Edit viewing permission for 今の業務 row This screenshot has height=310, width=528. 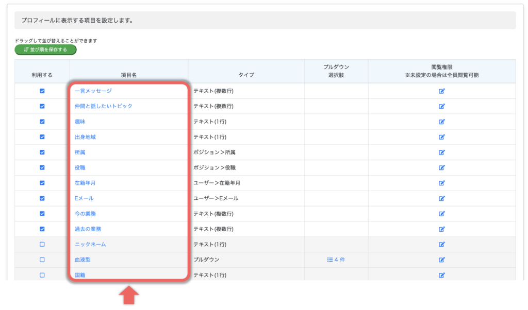441,214
